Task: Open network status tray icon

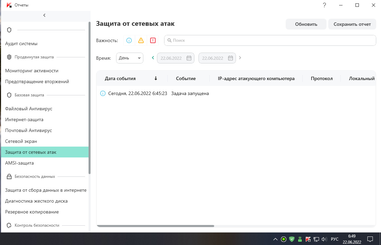Action: [316, 239]
